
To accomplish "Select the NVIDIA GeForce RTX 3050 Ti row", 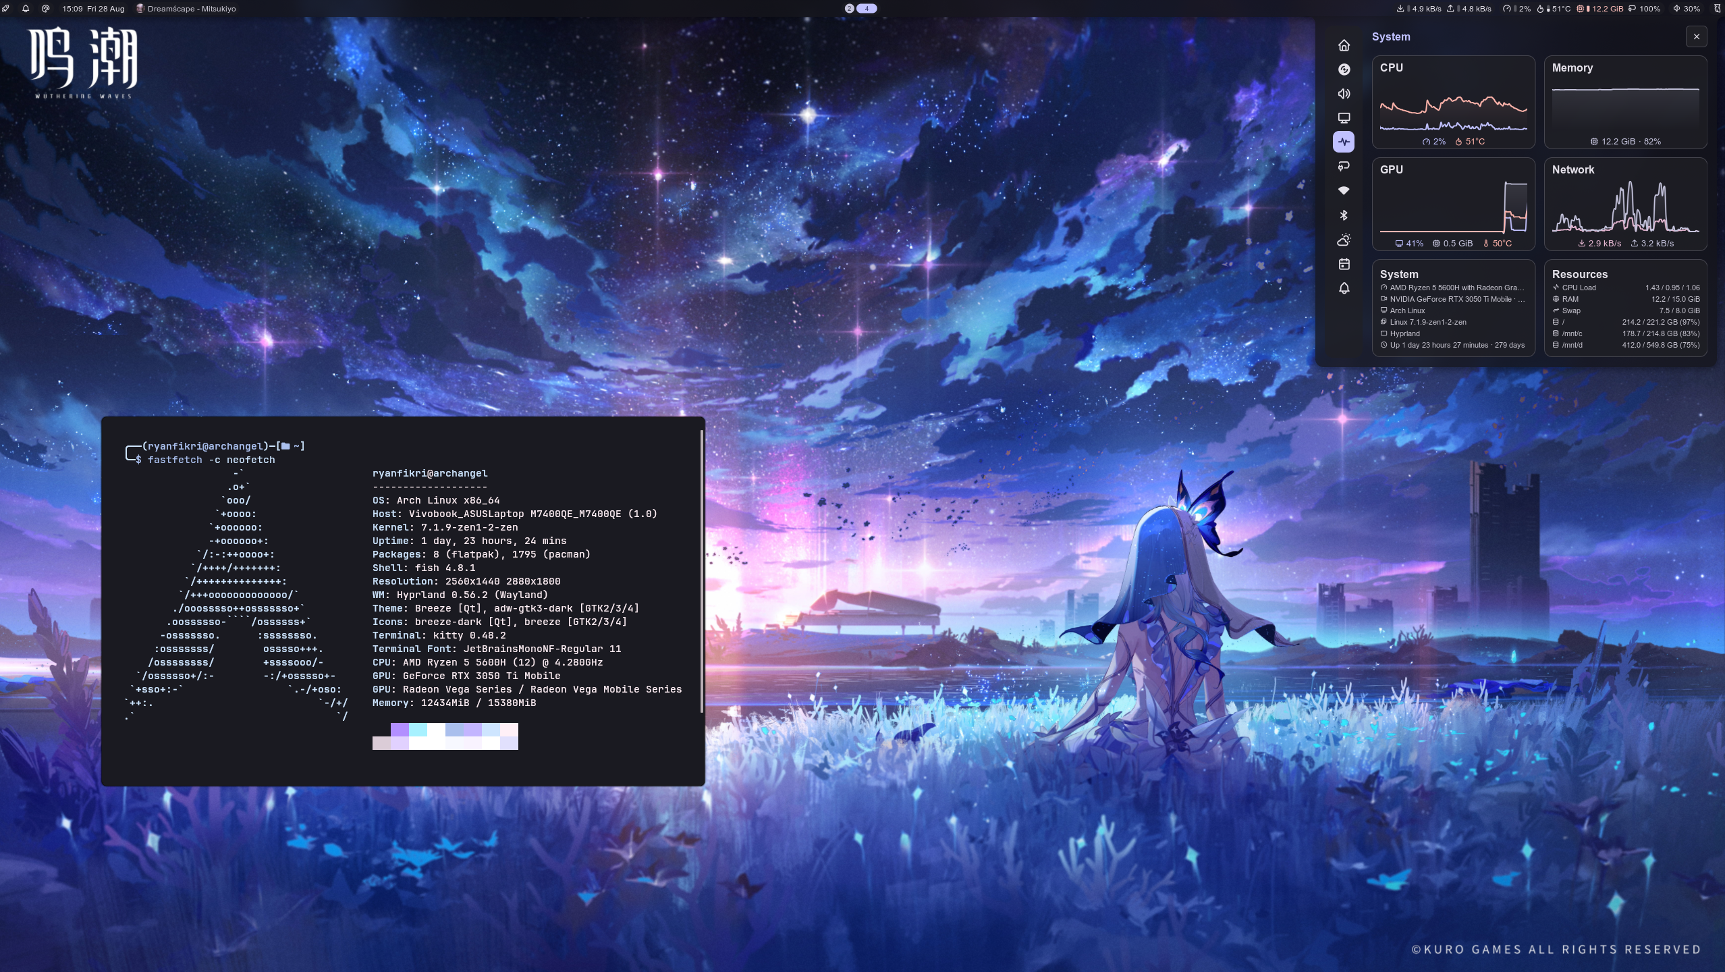I will tap(1453, 299).
